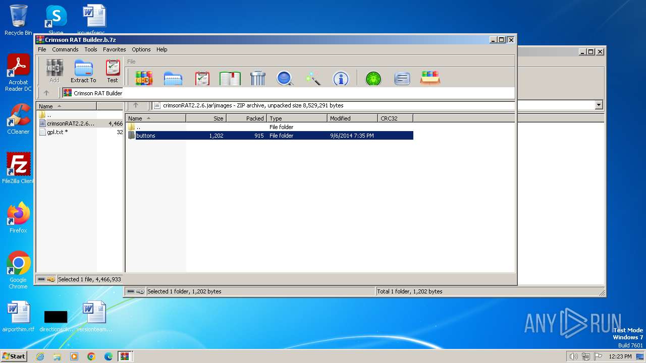Go up one level beside Crimson RAT Builder
This screenshot has height=363, width=646.
[x=46, y=93]
